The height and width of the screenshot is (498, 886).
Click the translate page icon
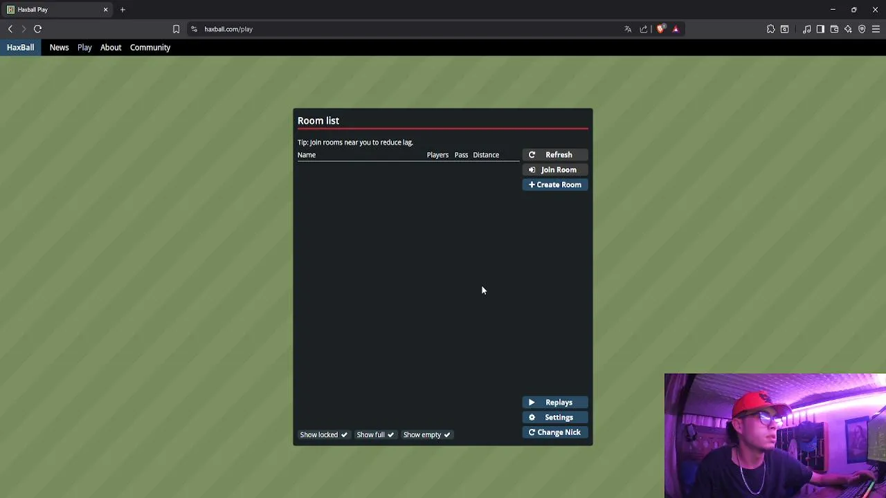point(628,29)
